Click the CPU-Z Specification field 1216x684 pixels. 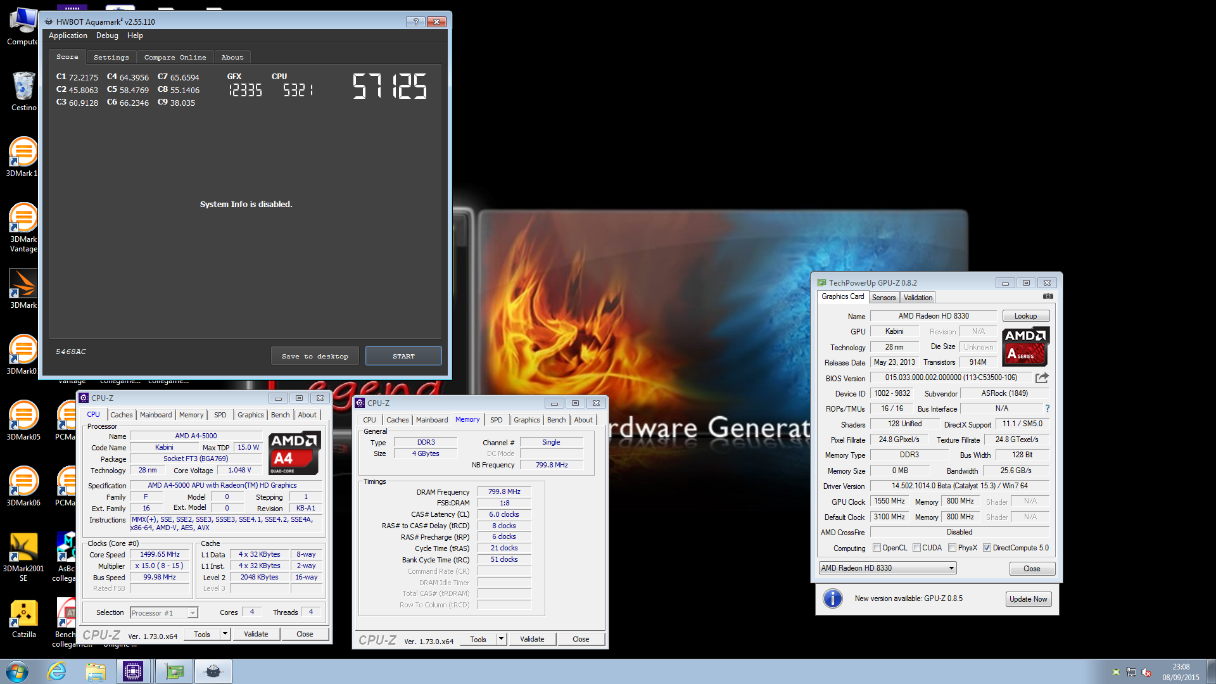(x=226, y=485)
